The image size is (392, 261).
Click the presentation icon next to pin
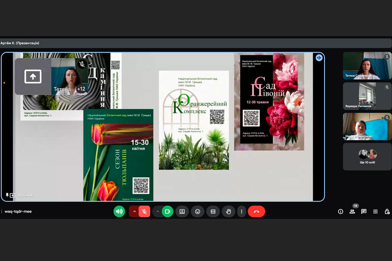pyautogui.click(x=13, y=195)
